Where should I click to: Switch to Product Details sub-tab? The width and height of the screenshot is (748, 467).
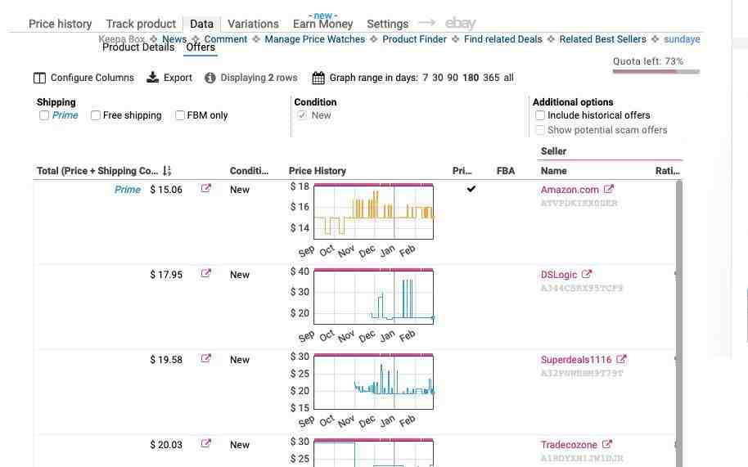click(x=138, y=47)
